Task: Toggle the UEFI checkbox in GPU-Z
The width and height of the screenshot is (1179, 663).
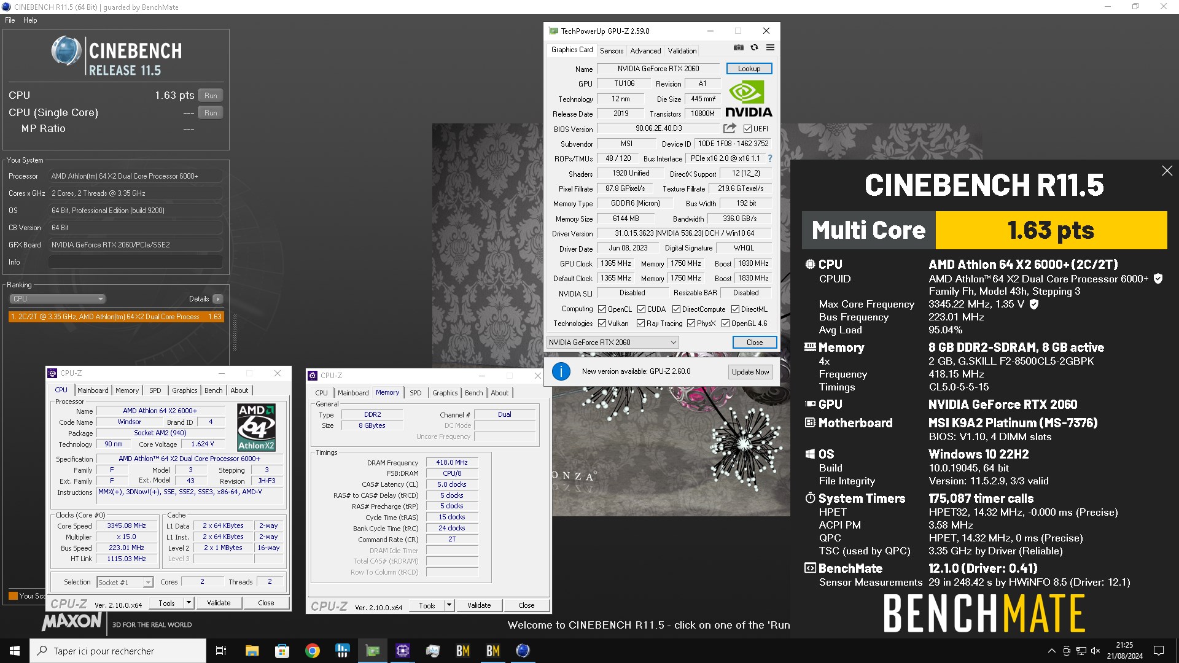Action: 747,129
